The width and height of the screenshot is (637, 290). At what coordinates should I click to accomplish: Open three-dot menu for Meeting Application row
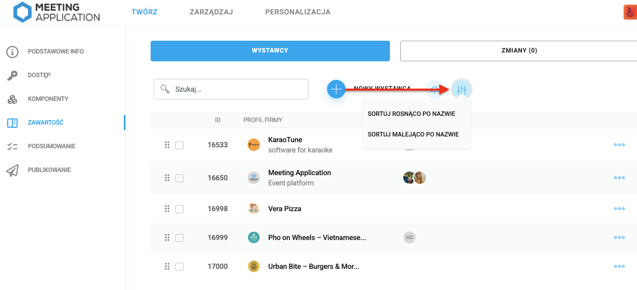tap(619, 178)
